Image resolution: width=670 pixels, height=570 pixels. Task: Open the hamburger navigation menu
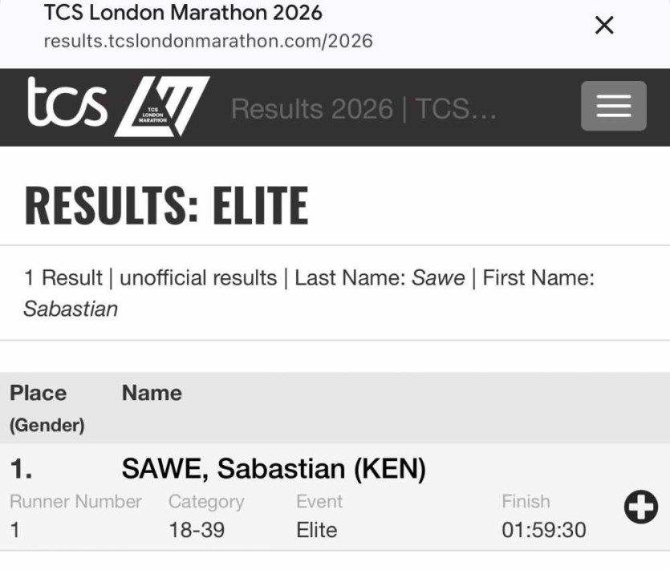pyautogui.click(x=613, y=106)
